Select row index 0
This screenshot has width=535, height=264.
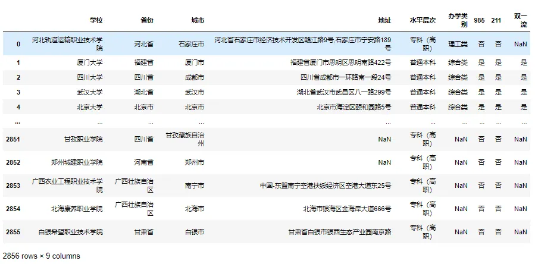tap(18, 44)
